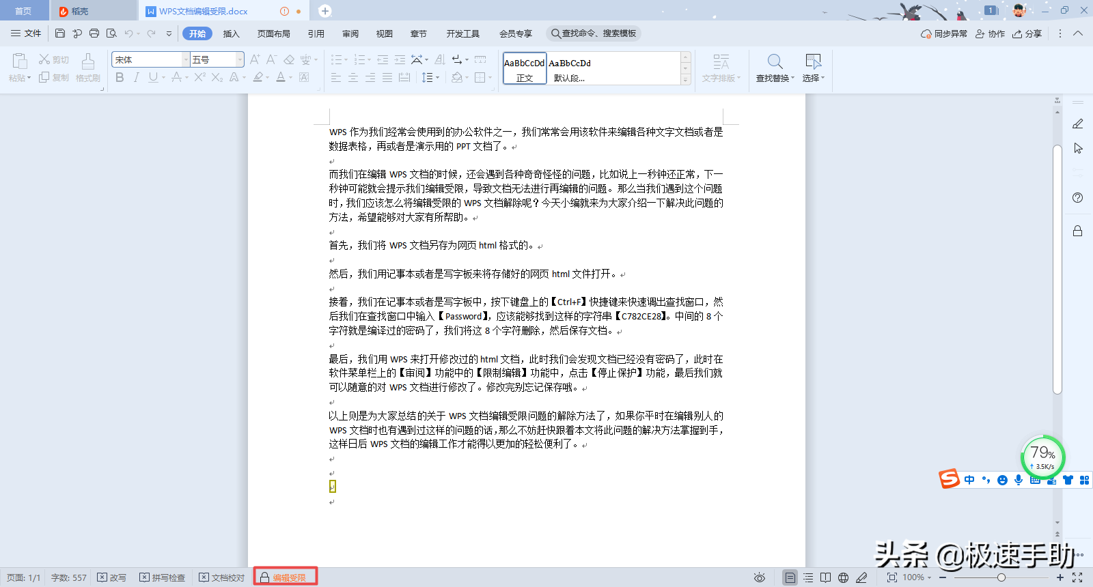
Task: Click the 剪切 (Cut) scissors button
Action: tap(54, 59)
